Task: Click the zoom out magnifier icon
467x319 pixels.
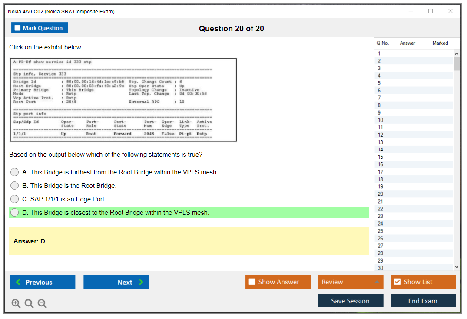Action: (x=42, y=304)
